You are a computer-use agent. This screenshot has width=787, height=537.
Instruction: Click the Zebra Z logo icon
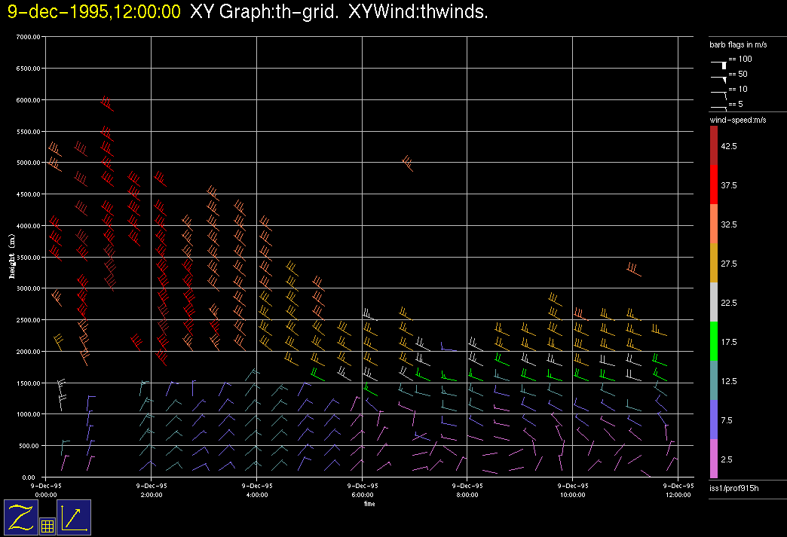[x=21, y=517]
